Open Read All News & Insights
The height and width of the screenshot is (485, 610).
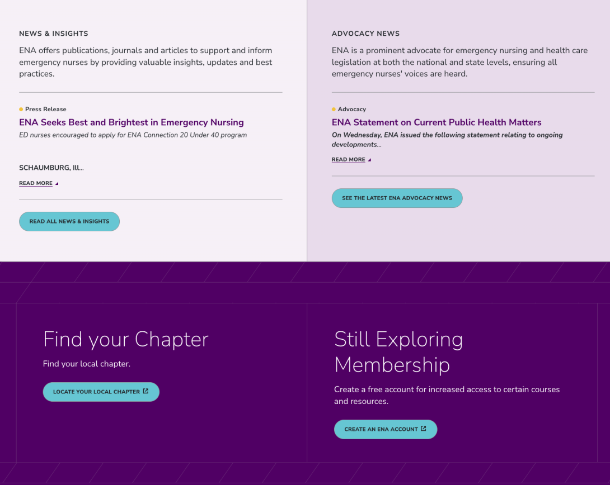pos(69,221)
